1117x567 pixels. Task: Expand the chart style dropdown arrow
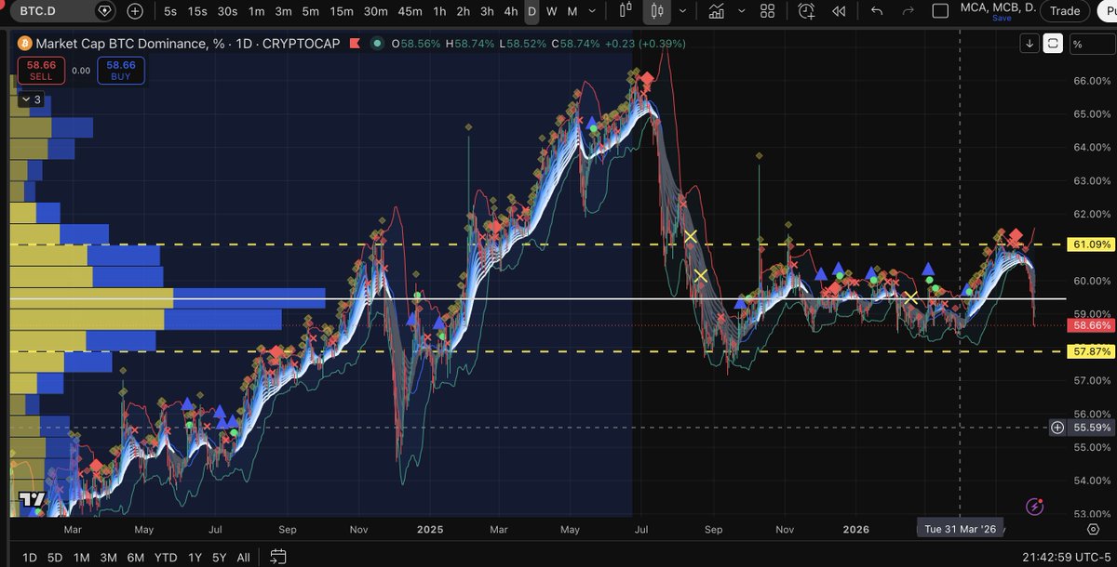(684, 11)
